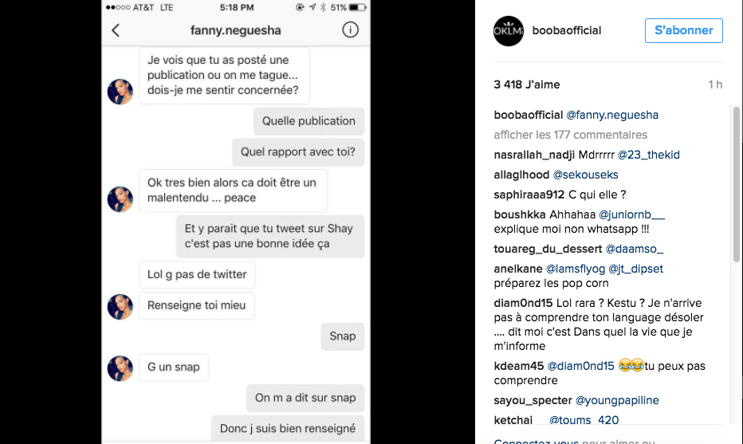Tap the sender avatar beside 'G un snap'
The width and height of the screenshot is (743, 444).
click(x=120, y=367)
